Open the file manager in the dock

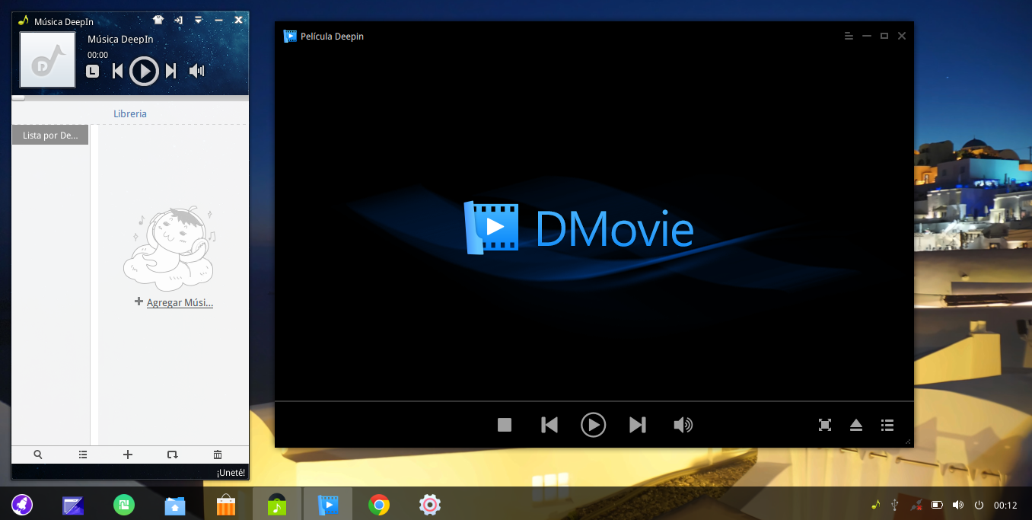point(175,505)
